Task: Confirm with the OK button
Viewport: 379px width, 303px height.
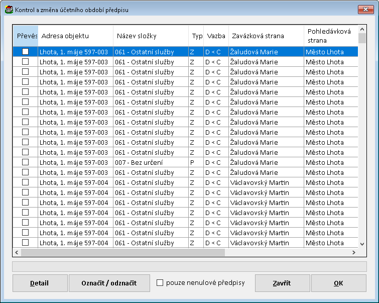Action: point(338,283)
